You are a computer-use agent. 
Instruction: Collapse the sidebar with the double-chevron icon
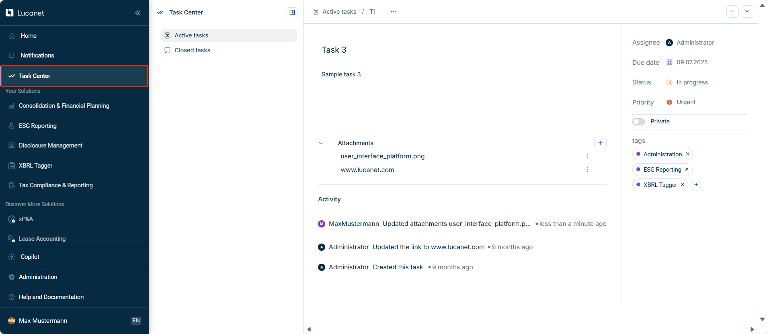[x=138, y=13]
